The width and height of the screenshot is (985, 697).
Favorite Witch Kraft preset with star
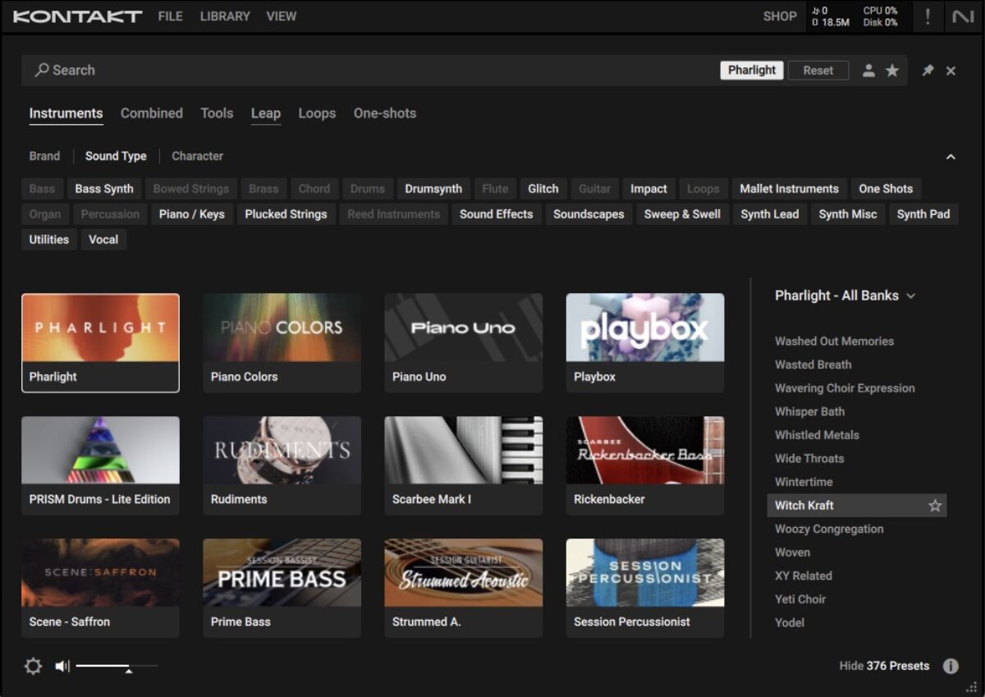point(934,506)
